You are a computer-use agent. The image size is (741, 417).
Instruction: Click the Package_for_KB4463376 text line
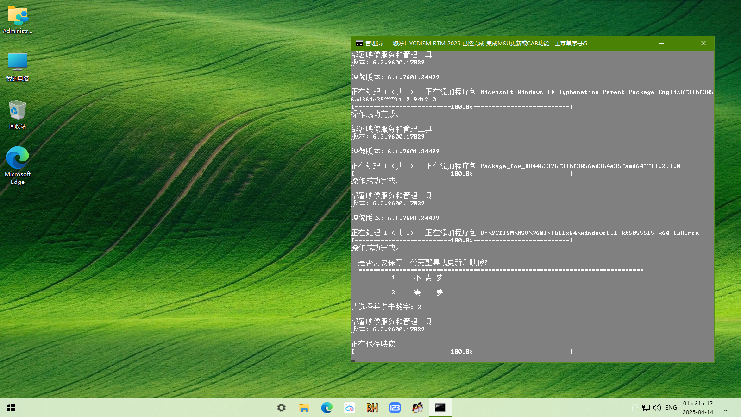click(516, 166)
